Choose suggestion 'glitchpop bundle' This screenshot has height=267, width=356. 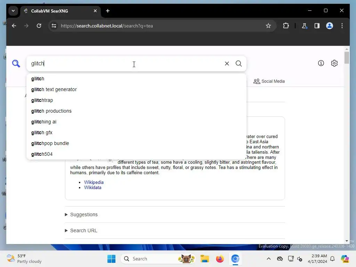[x=136, y=143]
